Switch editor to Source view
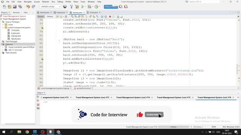Viewport: 241px width, 135px height. click(41, 16)
